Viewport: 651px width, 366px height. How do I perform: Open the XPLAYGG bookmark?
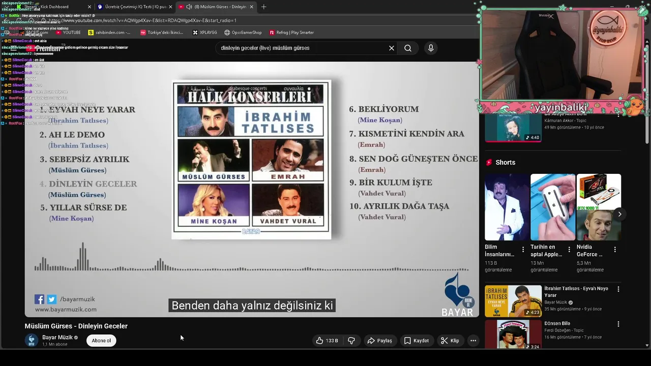pos(205,33)
